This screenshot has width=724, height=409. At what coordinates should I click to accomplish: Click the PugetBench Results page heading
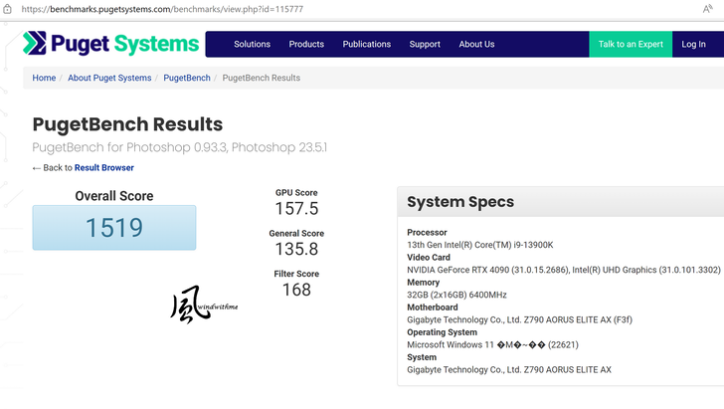tap(127, 124)
